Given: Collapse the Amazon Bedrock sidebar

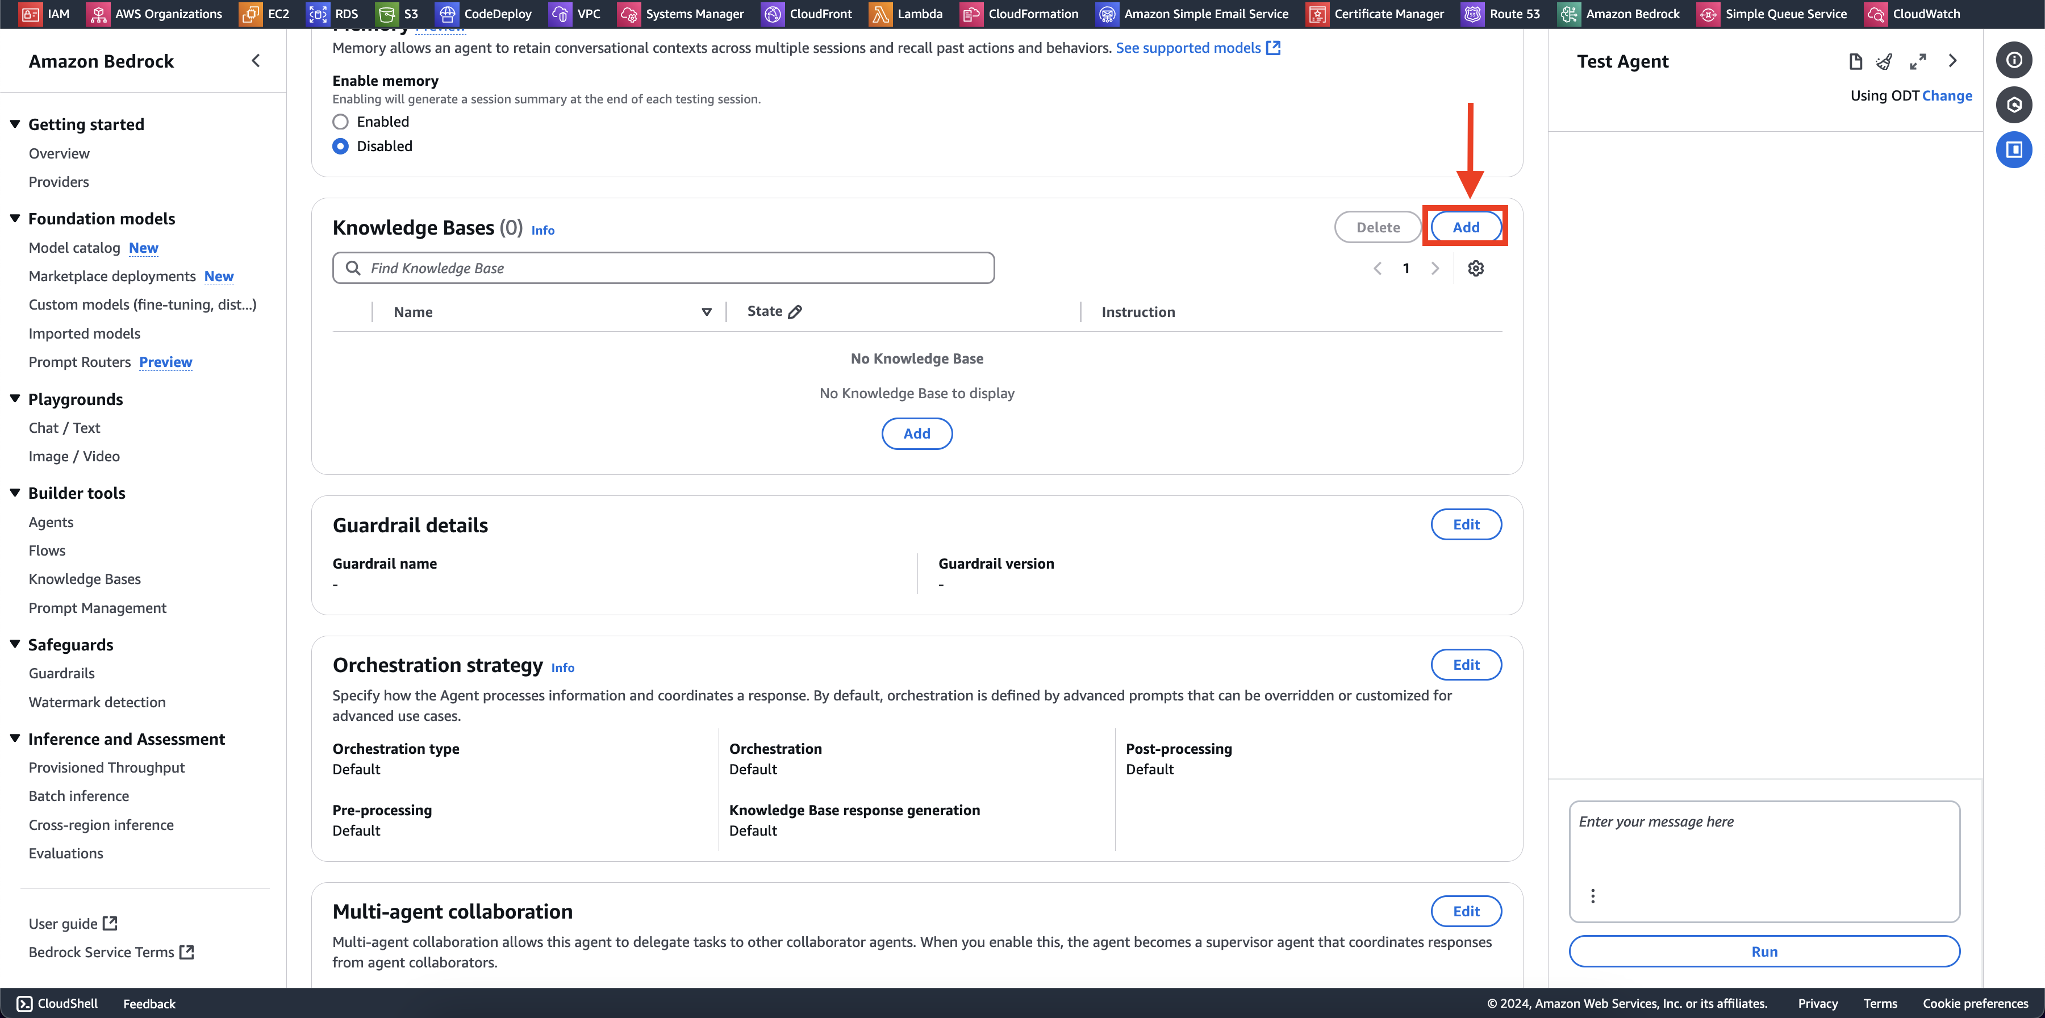Looking at the screenshot, I should pos(256,61).
